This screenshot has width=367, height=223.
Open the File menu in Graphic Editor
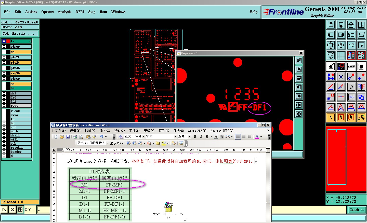click(x=7, y=12)
